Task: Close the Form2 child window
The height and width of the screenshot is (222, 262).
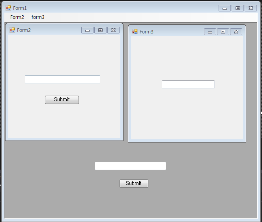Action: point(114,30)
